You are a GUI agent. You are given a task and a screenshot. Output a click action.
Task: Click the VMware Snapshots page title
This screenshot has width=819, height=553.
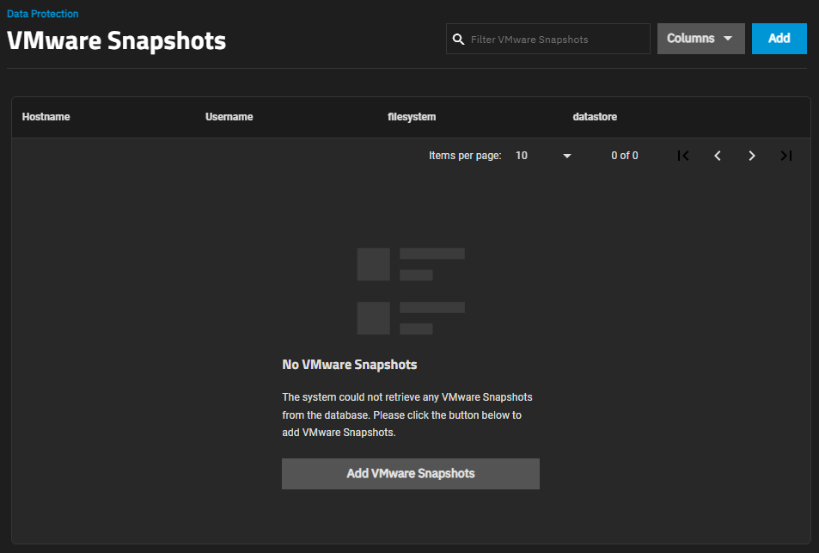pyautogui.click(x=117, y=40)
